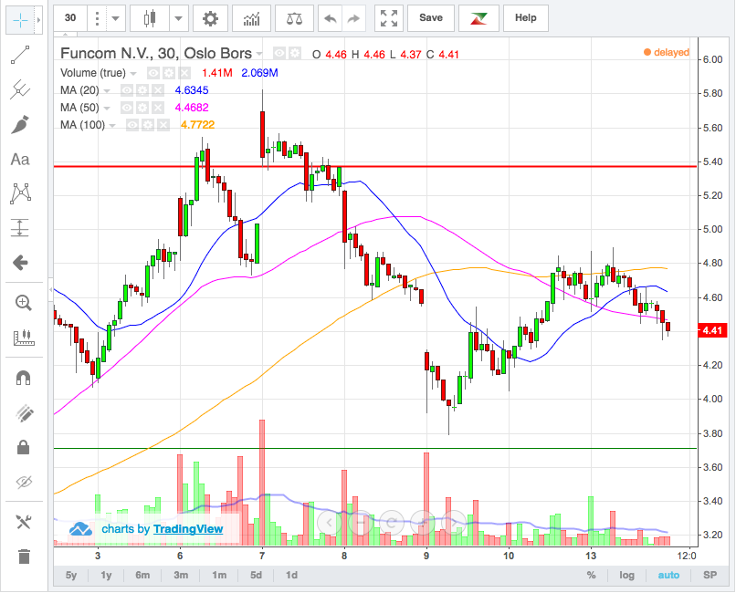Open MA (20) dropdown arrow

[x=107, y=91]
